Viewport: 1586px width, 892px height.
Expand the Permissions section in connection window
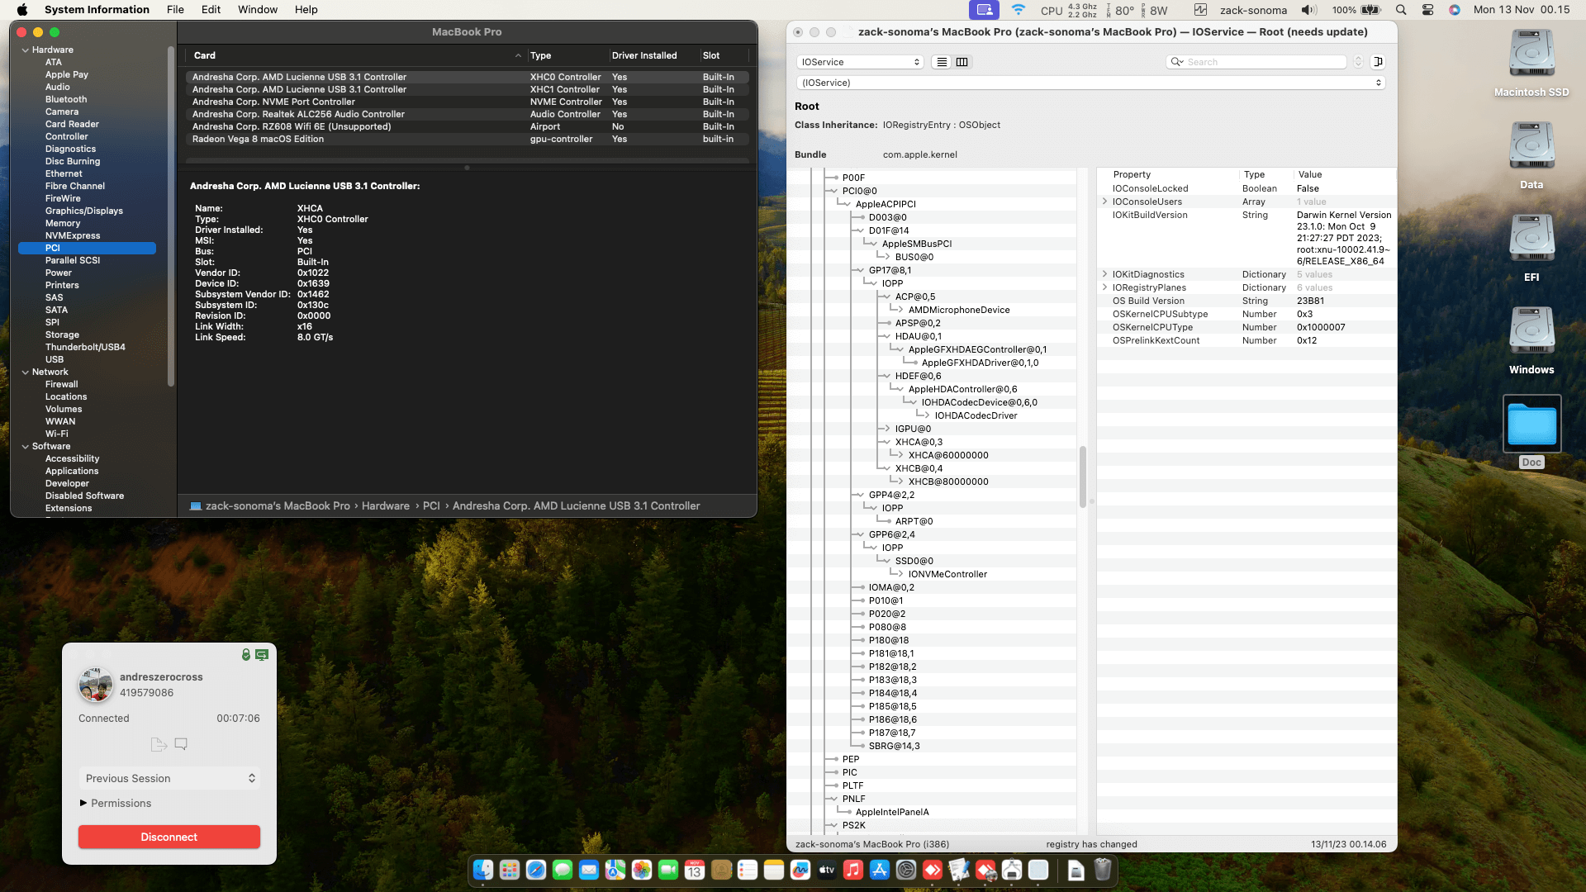click(x=116, y=803)
